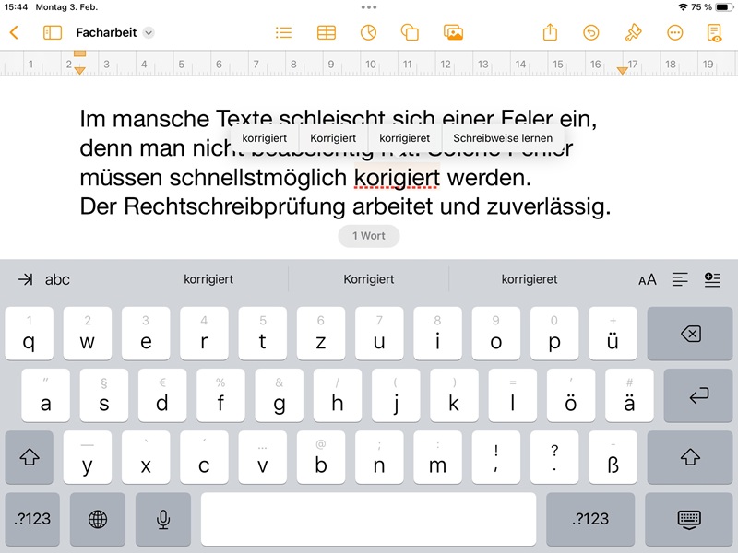
Task: Tap the Wi-Fi icon in status bar
Action: point(683,7)
